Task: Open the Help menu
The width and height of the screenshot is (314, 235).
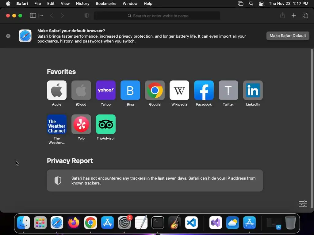Action: click(x=148, y=4)
